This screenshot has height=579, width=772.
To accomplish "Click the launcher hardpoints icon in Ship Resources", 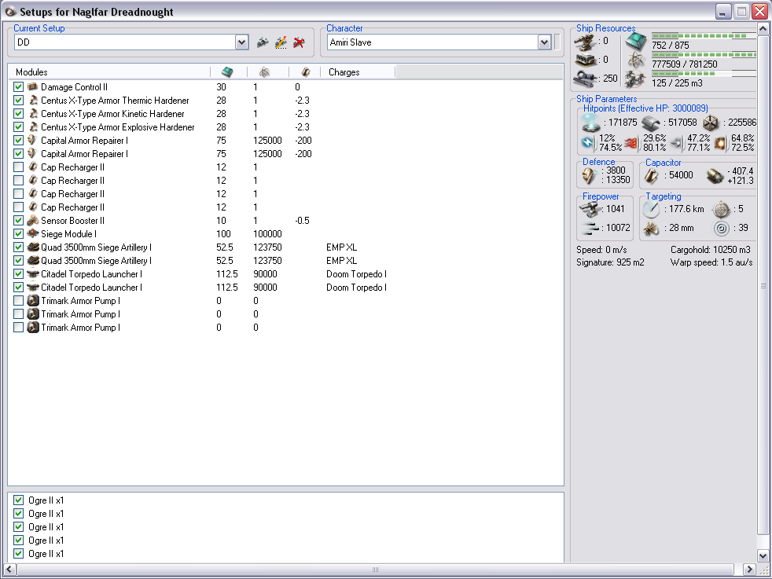I will [x=586, y=60].
